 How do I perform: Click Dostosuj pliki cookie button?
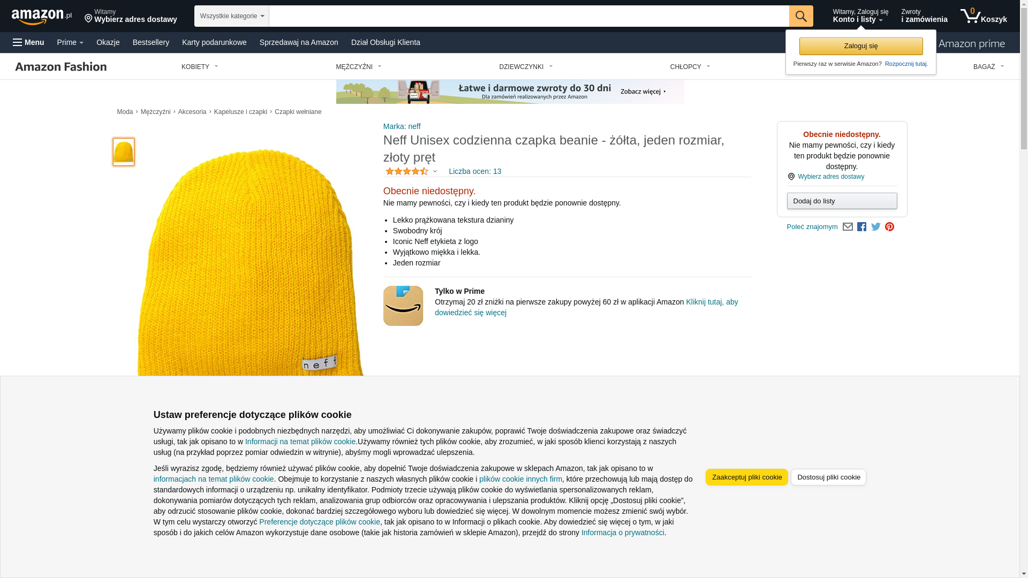tap(828, 477)
